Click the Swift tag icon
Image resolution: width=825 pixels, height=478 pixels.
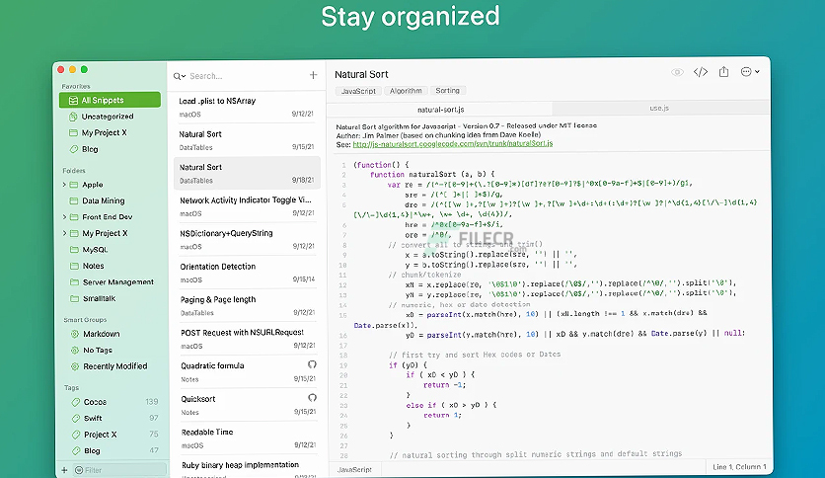pos(75,419)
